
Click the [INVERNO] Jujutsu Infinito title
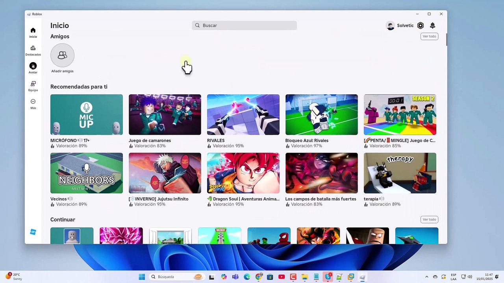159,199
